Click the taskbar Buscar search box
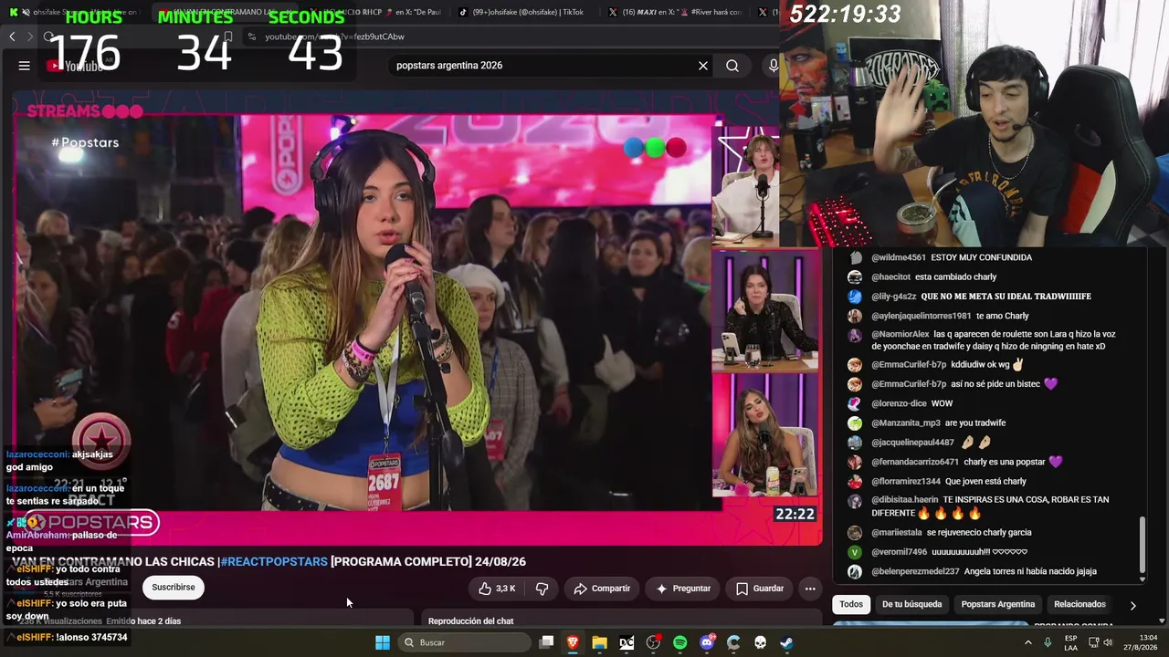The height and width of the screenshot is (657, 1169). pyautogui.click(x=467, y=642)
